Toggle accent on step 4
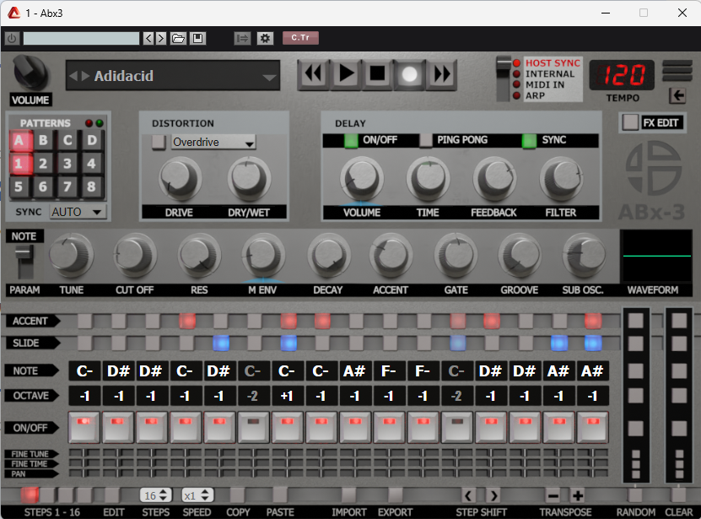The image size is (701, 519). tap(187, 321)
